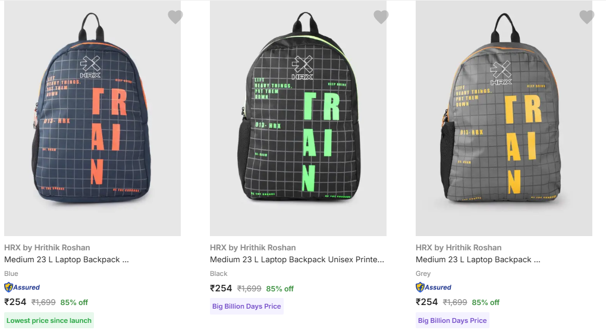Wishlist the blue HRX backpack via its heart
Viewport: 606px width, 333px height.
tap(175, 17)
